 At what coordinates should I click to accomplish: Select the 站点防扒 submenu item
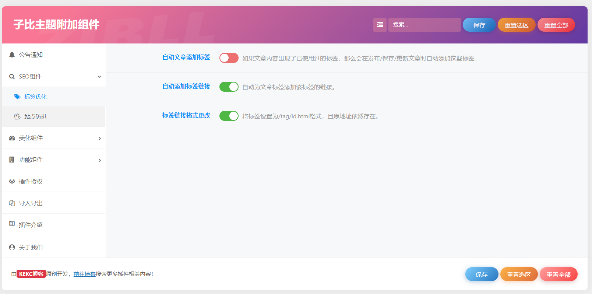[x=54, y=116]
